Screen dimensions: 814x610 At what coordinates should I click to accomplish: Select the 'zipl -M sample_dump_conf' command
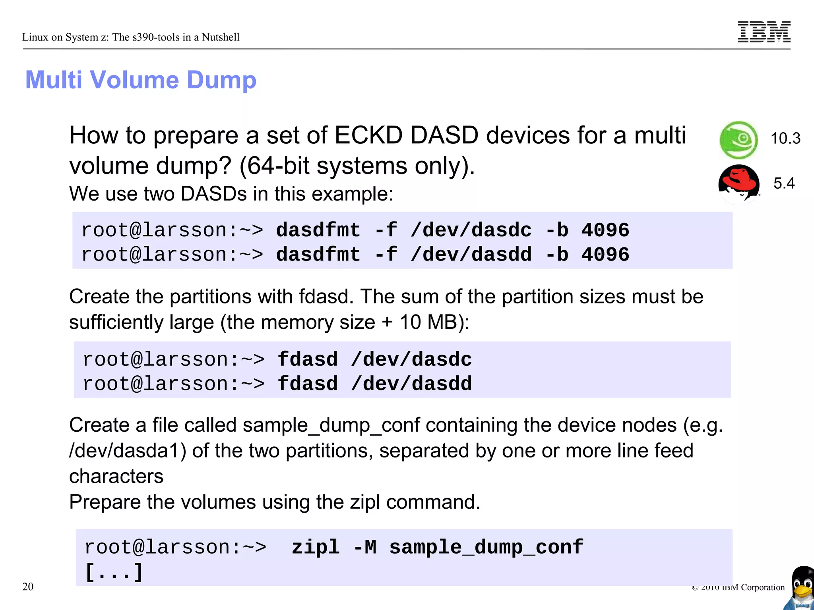click(x=438, y=548)
